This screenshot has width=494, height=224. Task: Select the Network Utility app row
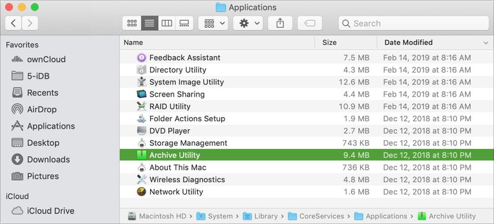tap(307, 191)
